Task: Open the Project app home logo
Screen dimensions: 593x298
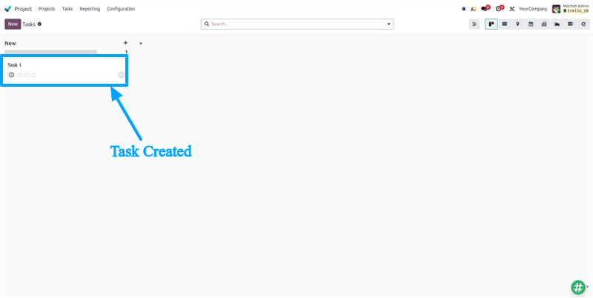Action: click(x=8, y=9)
